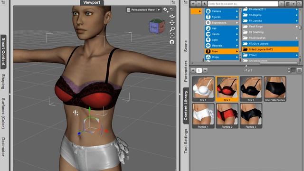Switch to the Surfaces (Color) tab

click(x=3, y=113)
